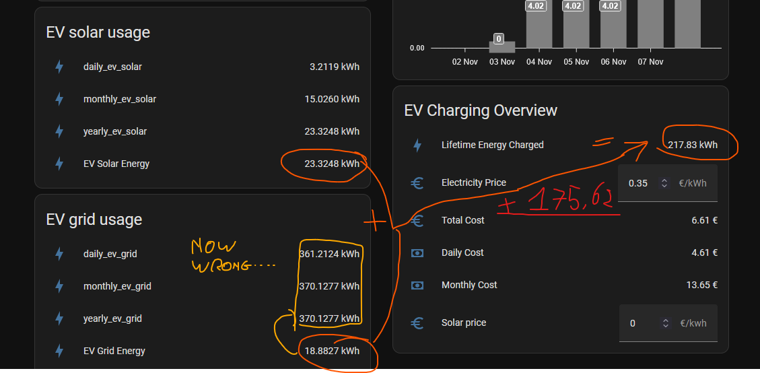Click the cash icon beside Monthly Cost
The image size is (760, 373).
tap(417, 285)
